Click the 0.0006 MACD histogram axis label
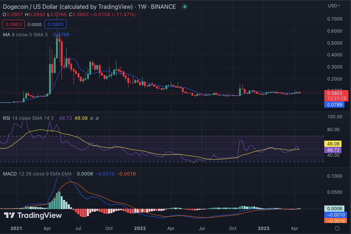The image size is (351, 234). [x=335, y=209]
